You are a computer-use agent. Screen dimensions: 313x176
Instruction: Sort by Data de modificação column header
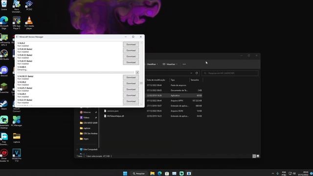156,80
